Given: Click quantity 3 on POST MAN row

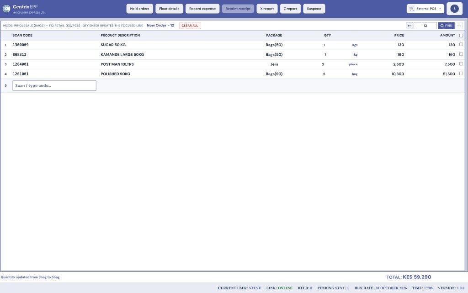Looking at the screenshot, I should pos(323,64).
